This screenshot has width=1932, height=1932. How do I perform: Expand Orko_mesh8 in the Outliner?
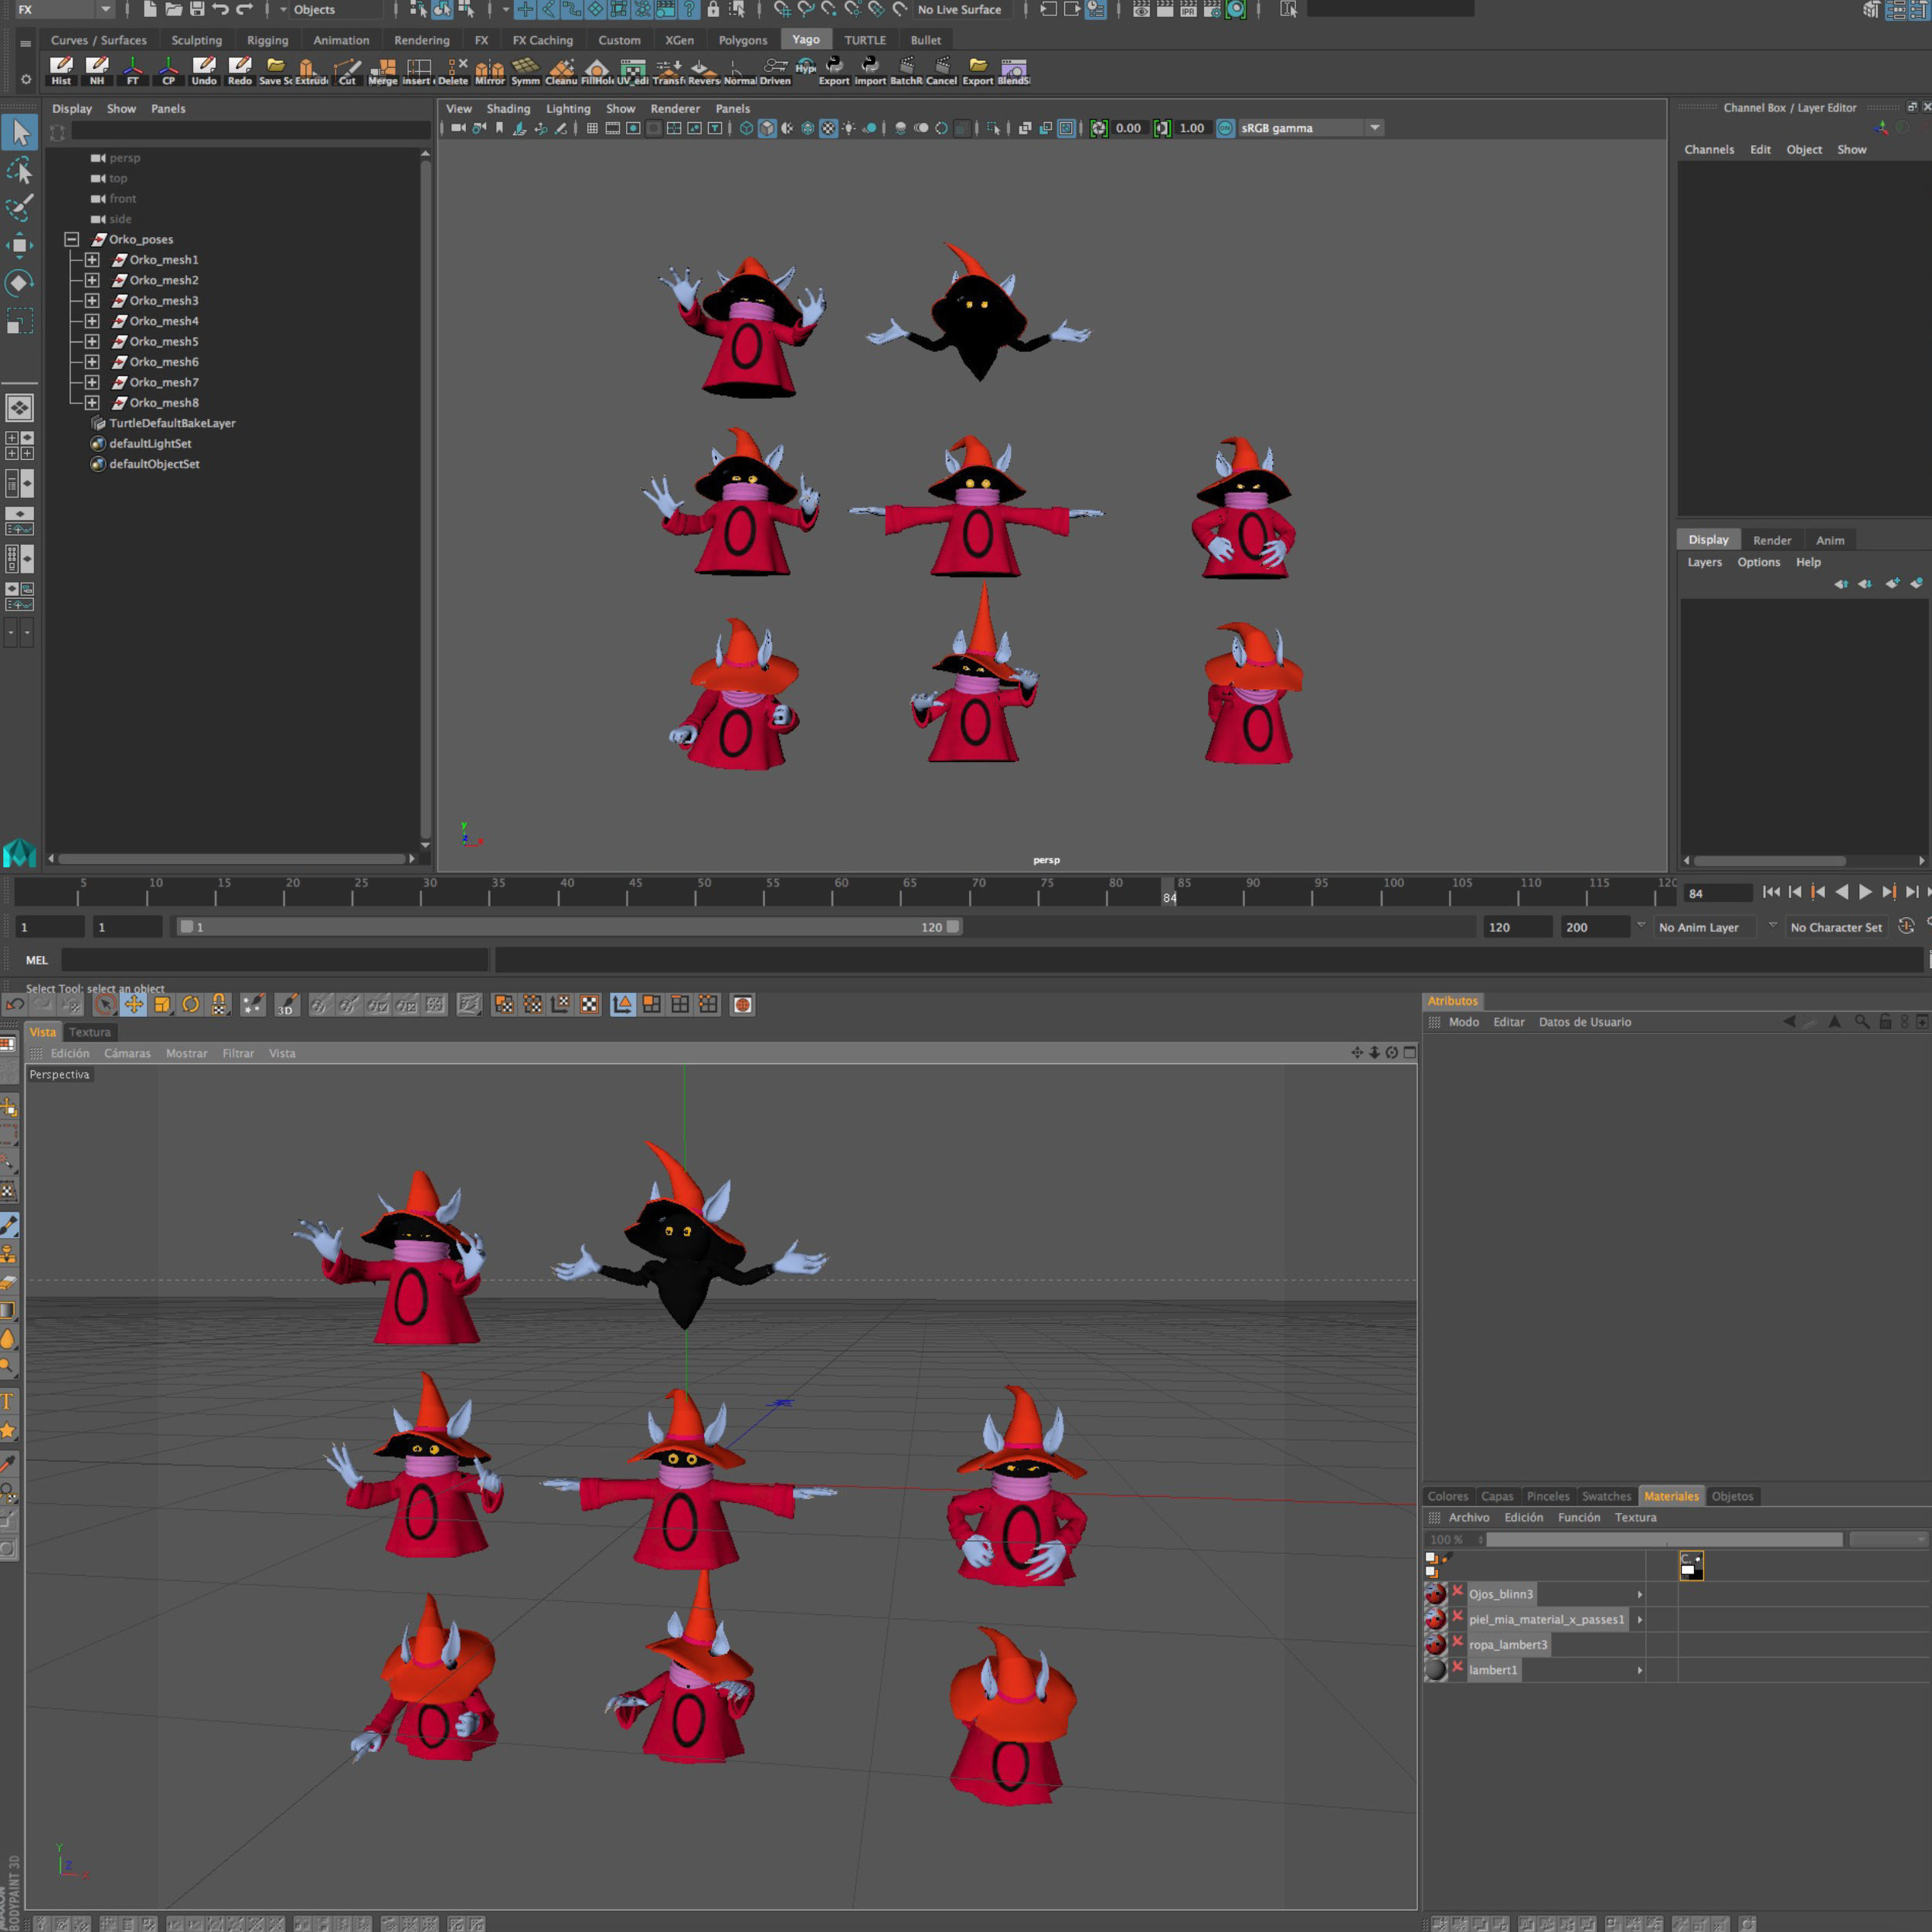point(92,402)
